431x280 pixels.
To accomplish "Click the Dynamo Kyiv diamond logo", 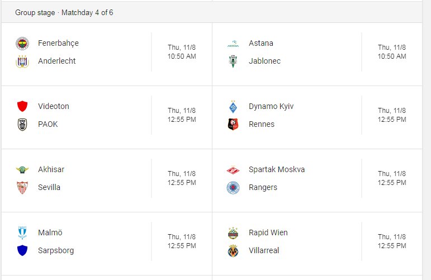I will point(233,107).
